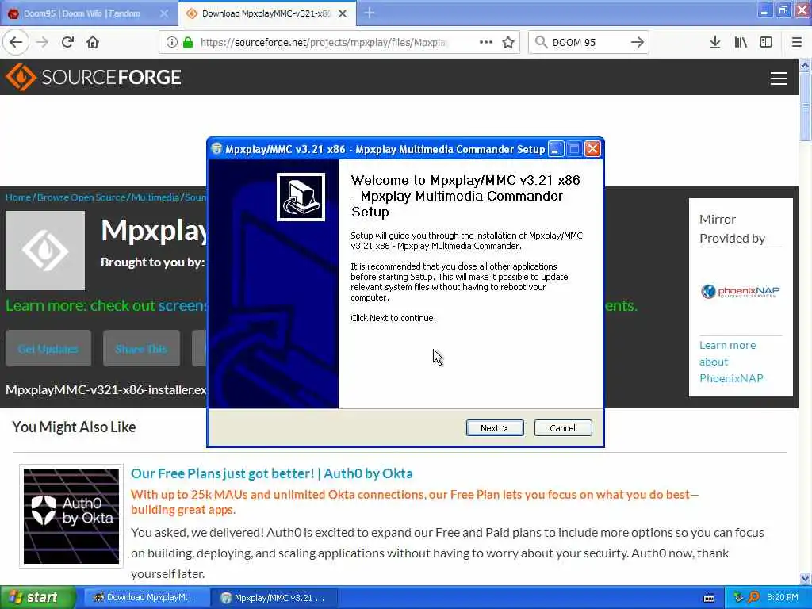812x609 pixels.
Task: Open the Auth0 by Okta ad headline link
Action: [272, 473]
